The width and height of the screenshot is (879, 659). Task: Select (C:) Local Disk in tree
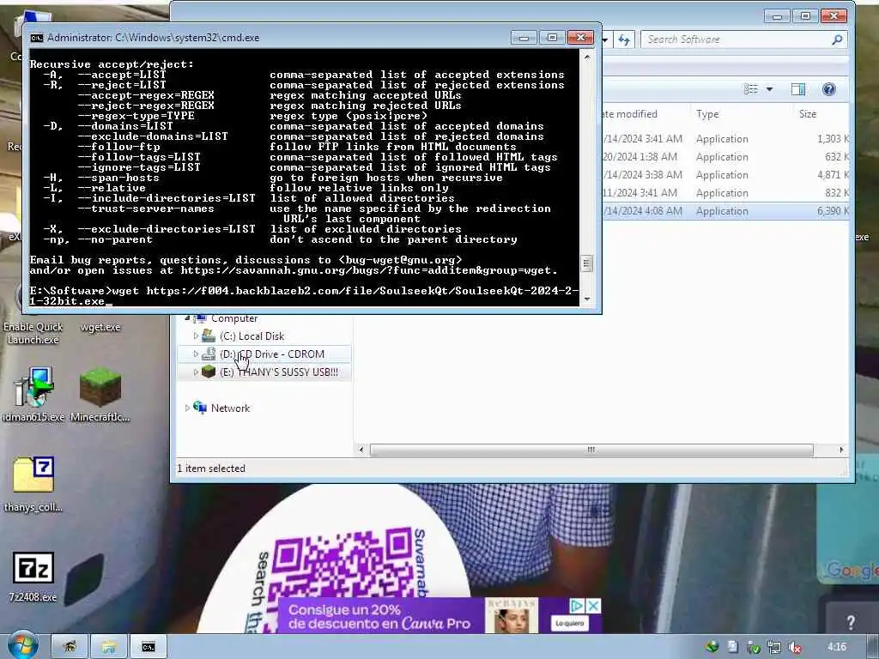tap(252, 336)
